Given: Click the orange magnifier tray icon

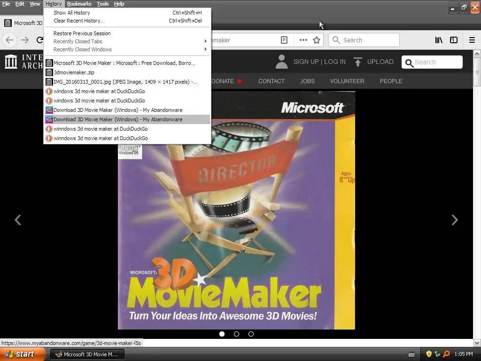Looking at the screenshot, I should (x=446, y=354).
